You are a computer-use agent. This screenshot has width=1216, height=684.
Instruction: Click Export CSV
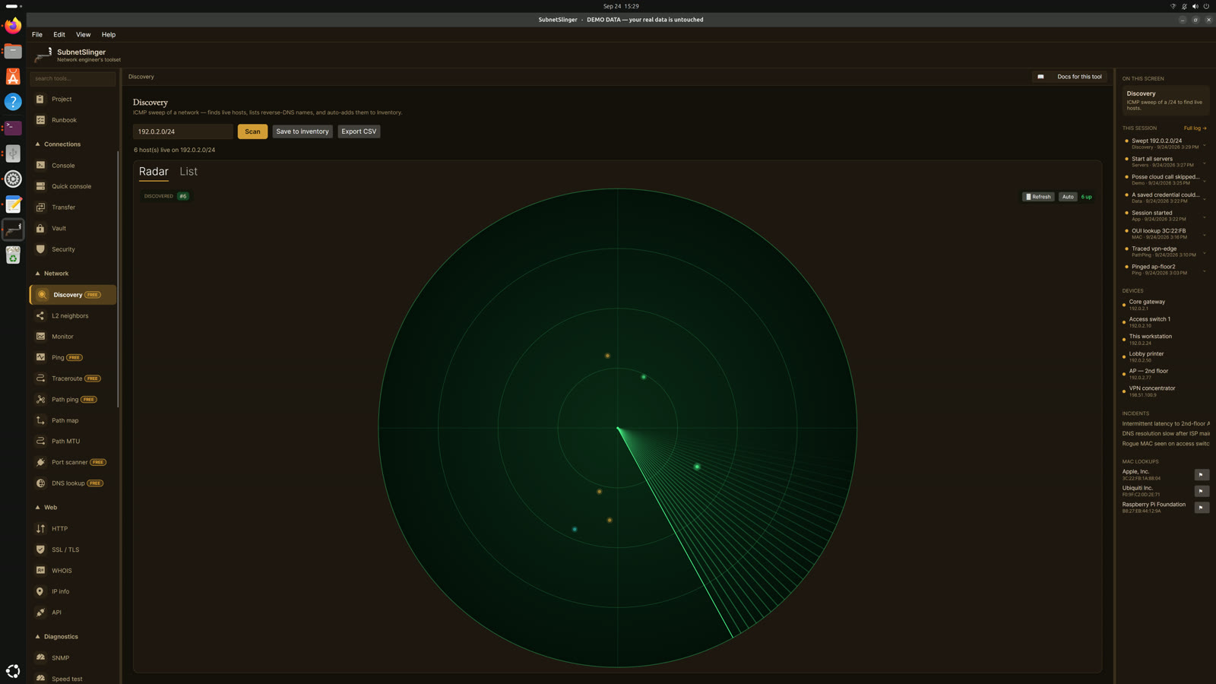(359, 131)
